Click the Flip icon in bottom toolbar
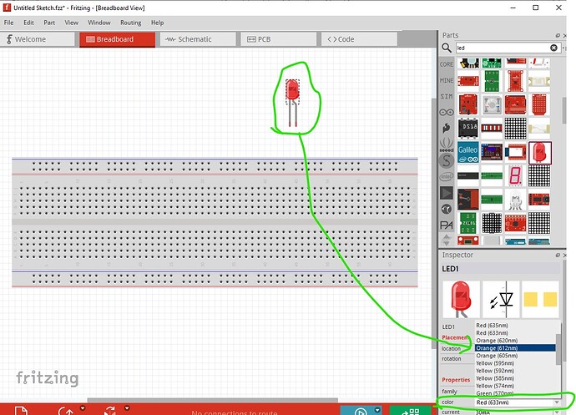 (x=110, y=411)
